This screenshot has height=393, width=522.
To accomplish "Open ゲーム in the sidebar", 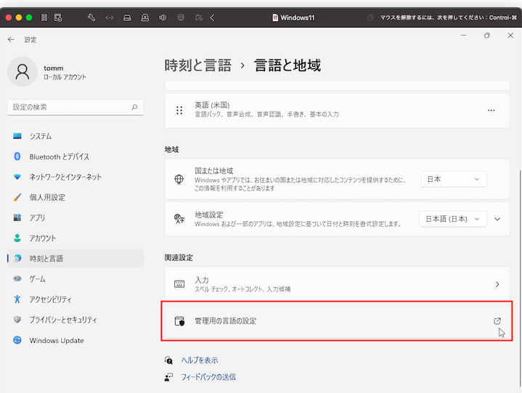I will 76,279.
